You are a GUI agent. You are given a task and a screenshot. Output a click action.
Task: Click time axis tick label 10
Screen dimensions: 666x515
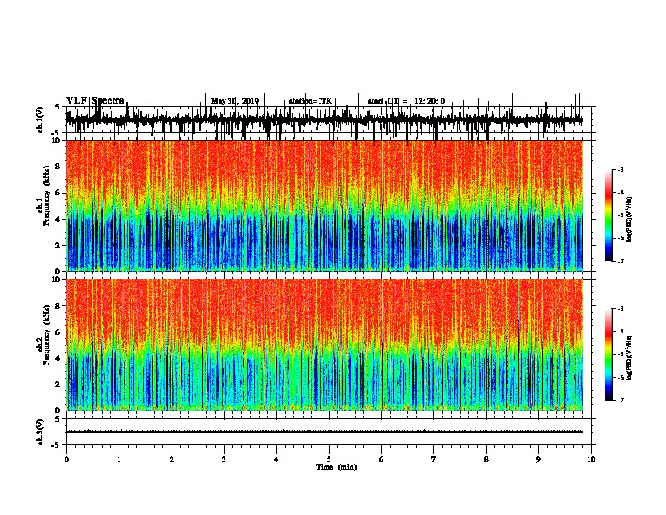[x=591, y=459]
